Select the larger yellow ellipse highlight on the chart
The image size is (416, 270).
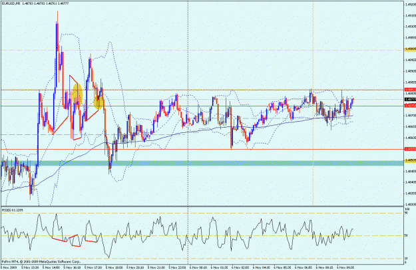pyautogui.click(x=77, y=94)
